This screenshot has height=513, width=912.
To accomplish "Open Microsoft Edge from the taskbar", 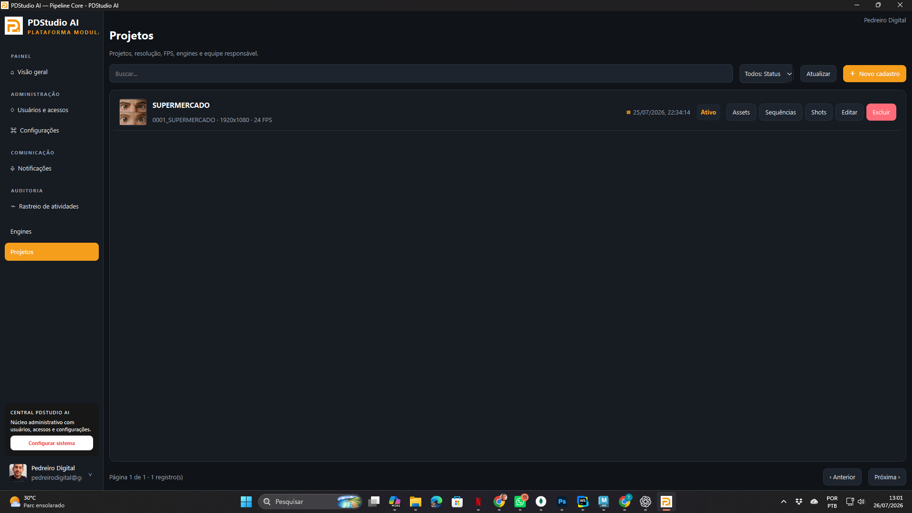I will pos(437,502).
